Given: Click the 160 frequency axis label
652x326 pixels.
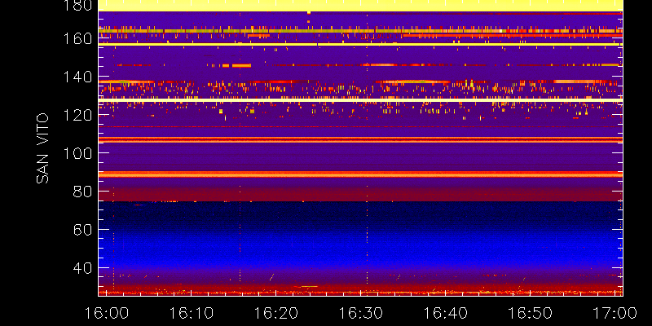Looking at the screenshot, I should [x=77, y=38].
